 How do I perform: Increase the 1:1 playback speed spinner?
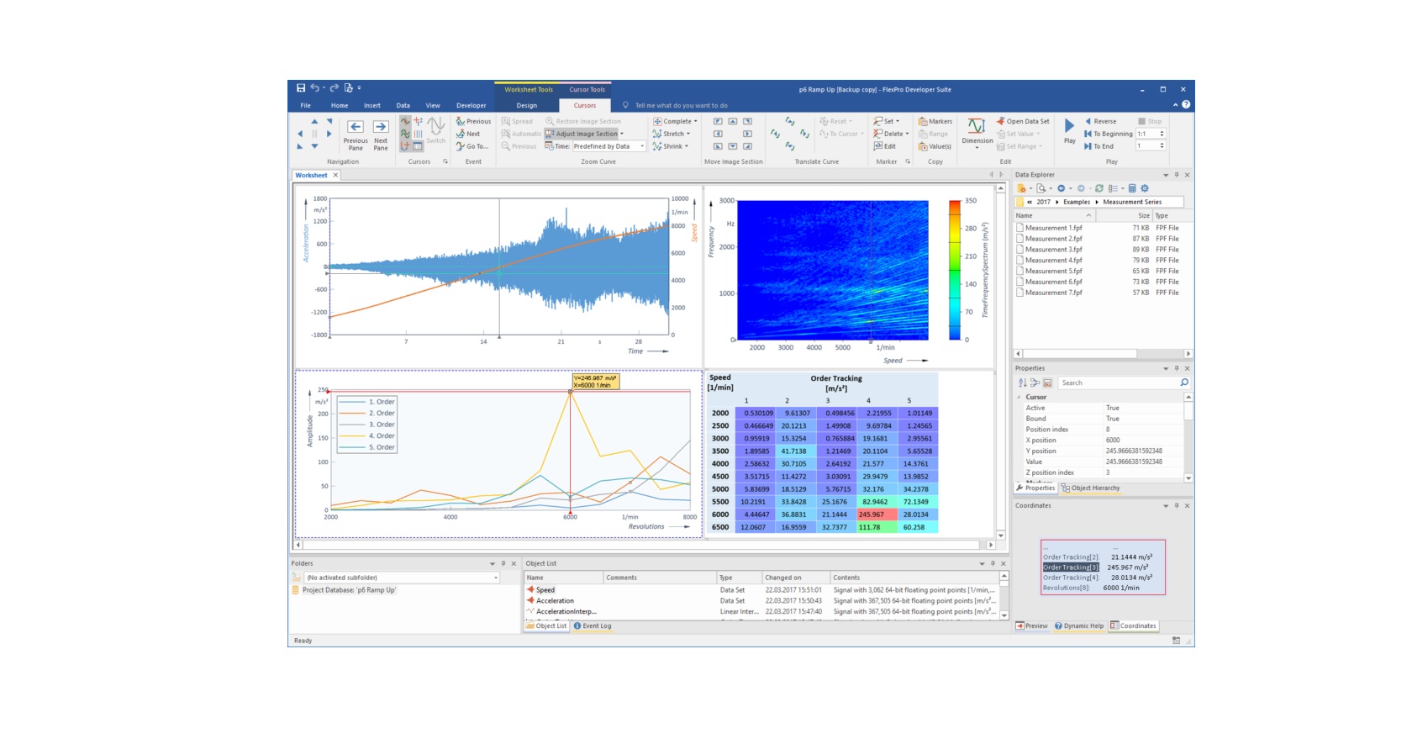[x=1162, y=131]
